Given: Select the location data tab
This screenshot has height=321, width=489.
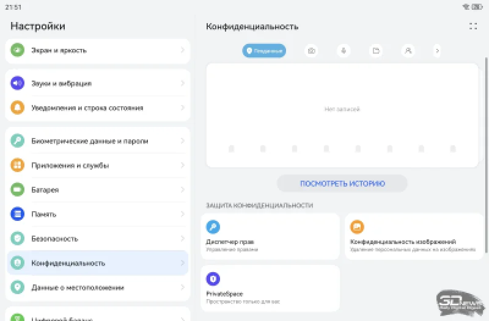Looking at the screenshot, I should click(264, 51).
